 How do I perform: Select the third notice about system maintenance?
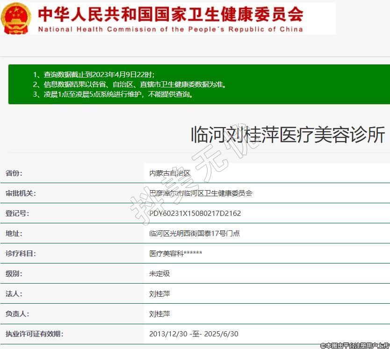click(113, 94)
